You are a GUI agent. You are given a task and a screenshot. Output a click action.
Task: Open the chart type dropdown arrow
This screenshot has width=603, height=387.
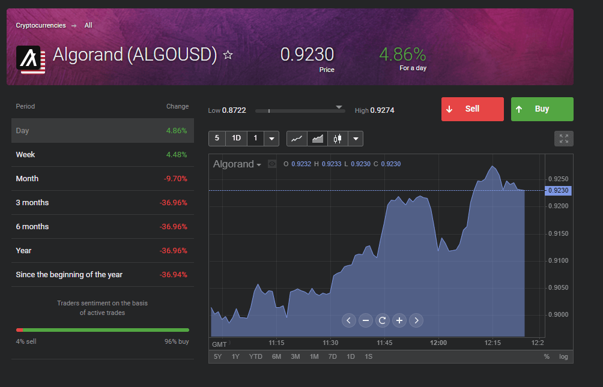click(x=356, y=139)
